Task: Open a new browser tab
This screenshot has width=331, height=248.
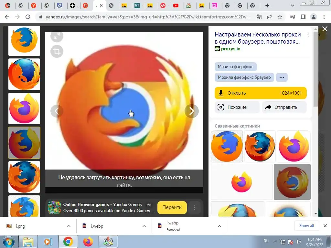Action: point(267,6)
